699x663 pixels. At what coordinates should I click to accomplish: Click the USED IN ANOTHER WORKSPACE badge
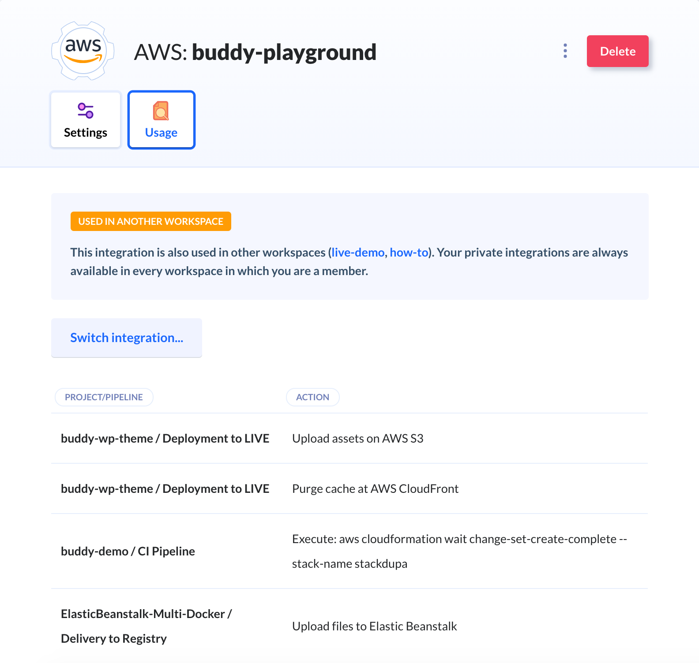point(151,221)
